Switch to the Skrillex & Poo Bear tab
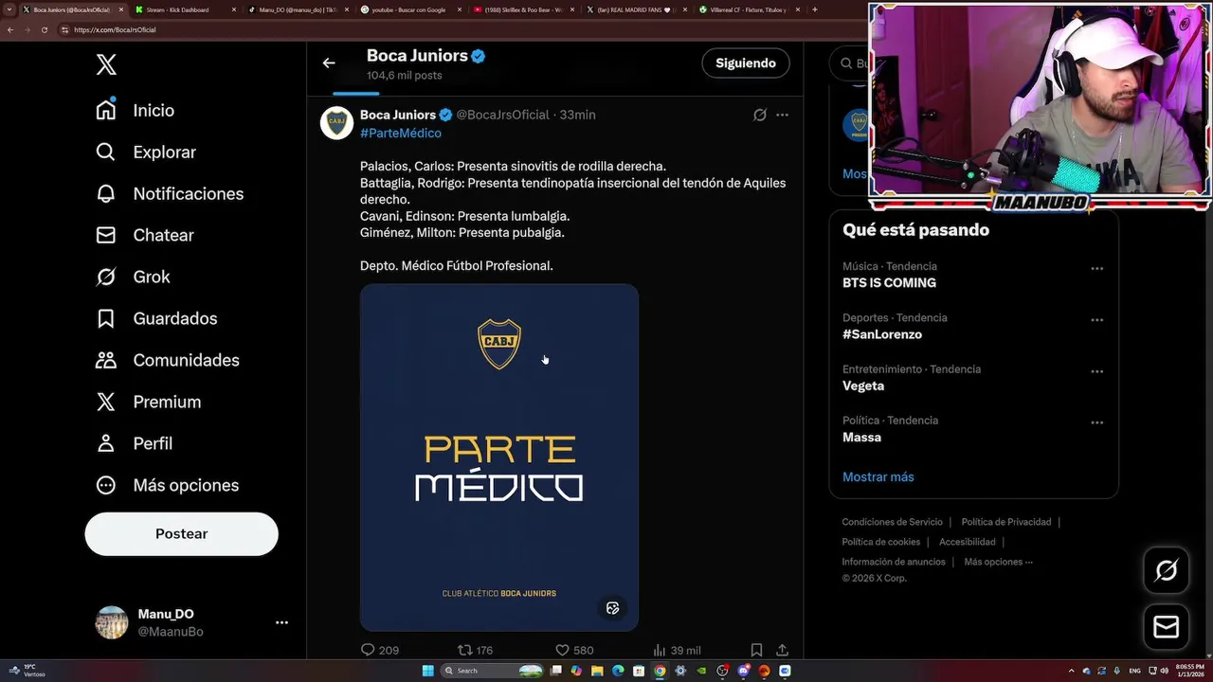Viewport: 1213px width, 682px height. tap(525, 9)
